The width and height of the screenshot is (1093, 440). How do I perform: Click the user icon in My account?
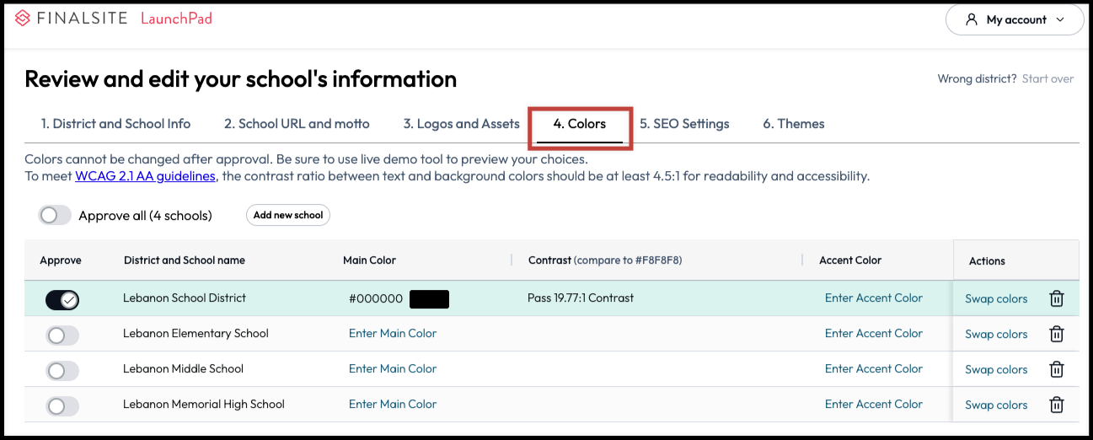972,19
